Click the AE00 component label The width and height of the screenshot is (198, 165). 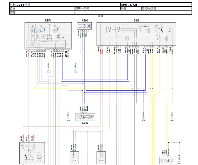85,21
